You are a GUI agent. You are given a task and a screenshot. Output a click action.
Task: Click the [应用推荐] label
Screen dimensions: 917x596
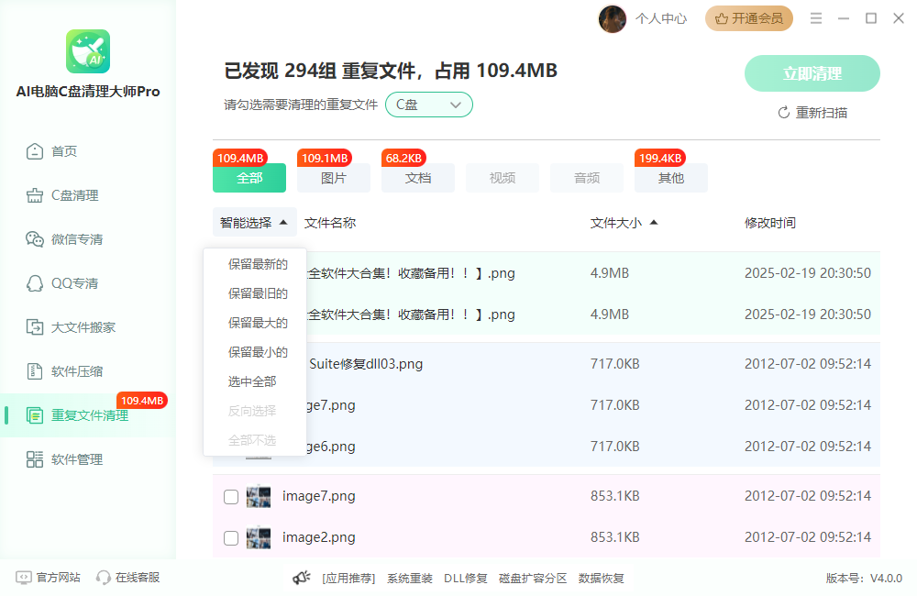[348, 579]
